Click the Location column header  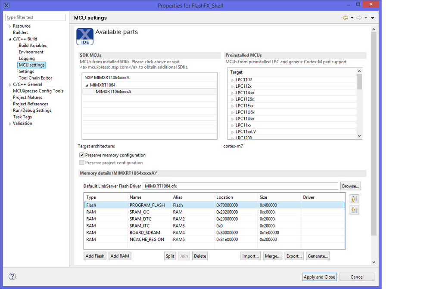[236, 197]
